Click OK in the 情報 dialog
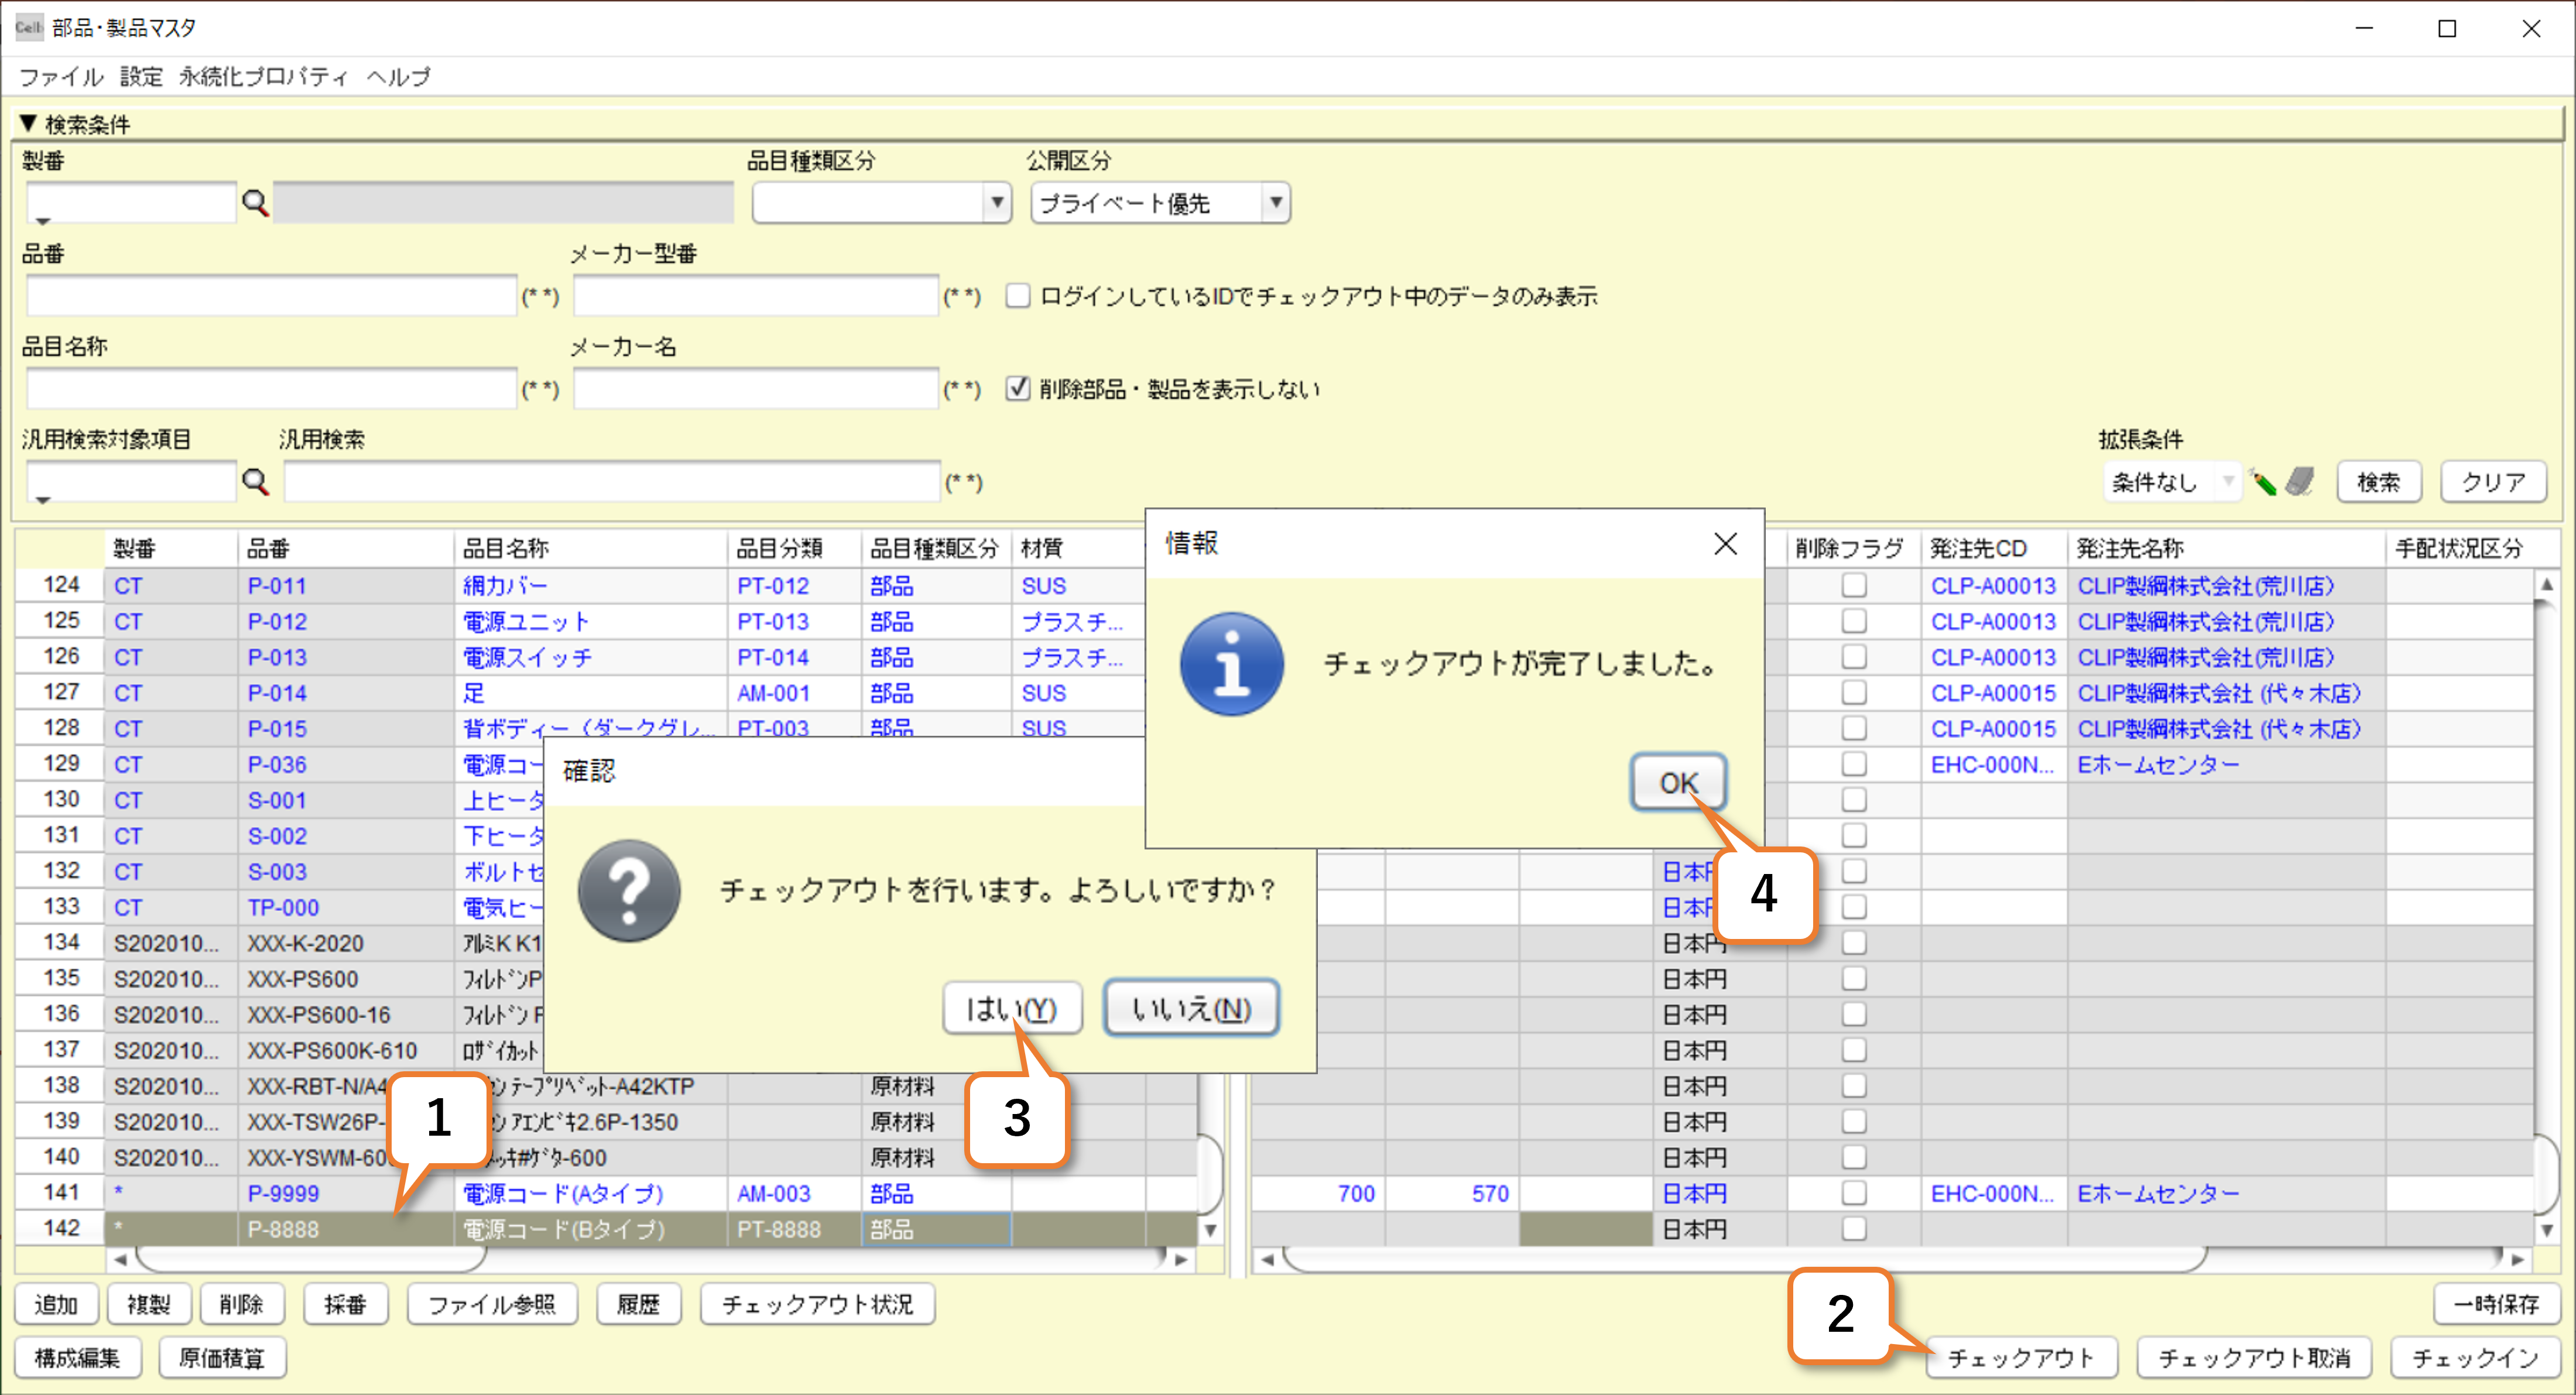Image resolution: width=2576 pixels, height=1395 pixels. [x=1679, y=783]
